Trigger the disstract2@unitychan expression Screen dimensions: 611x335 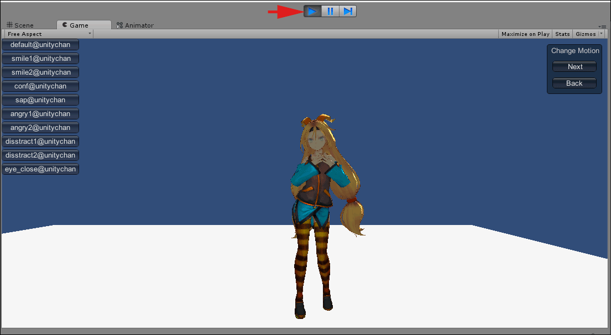pos(40,155)
